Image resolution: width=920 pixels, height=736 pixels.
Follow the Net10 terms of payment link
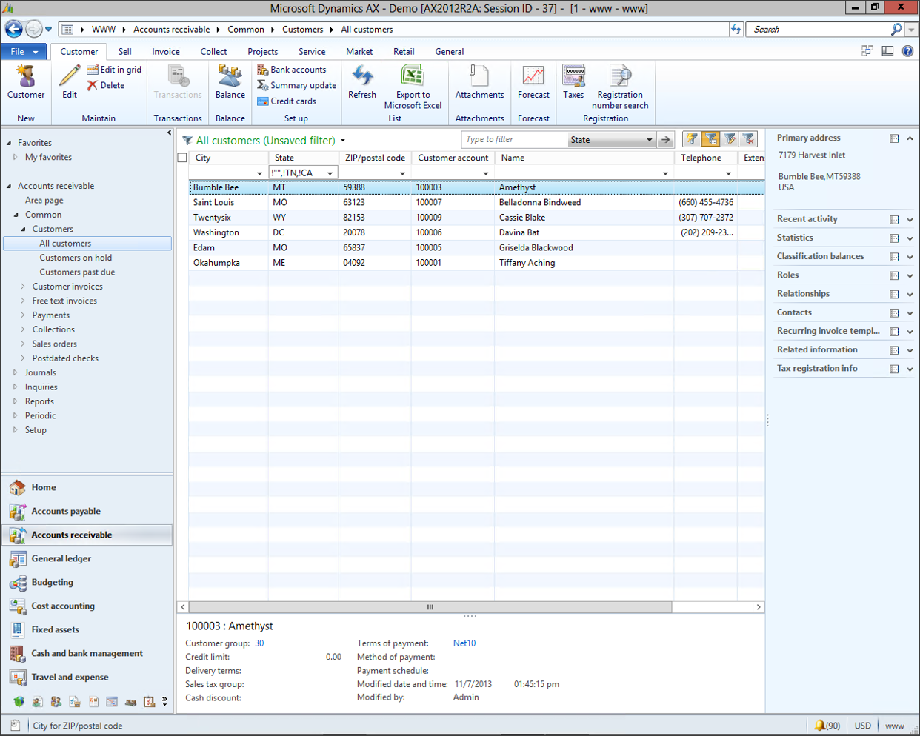pos(464,643)
